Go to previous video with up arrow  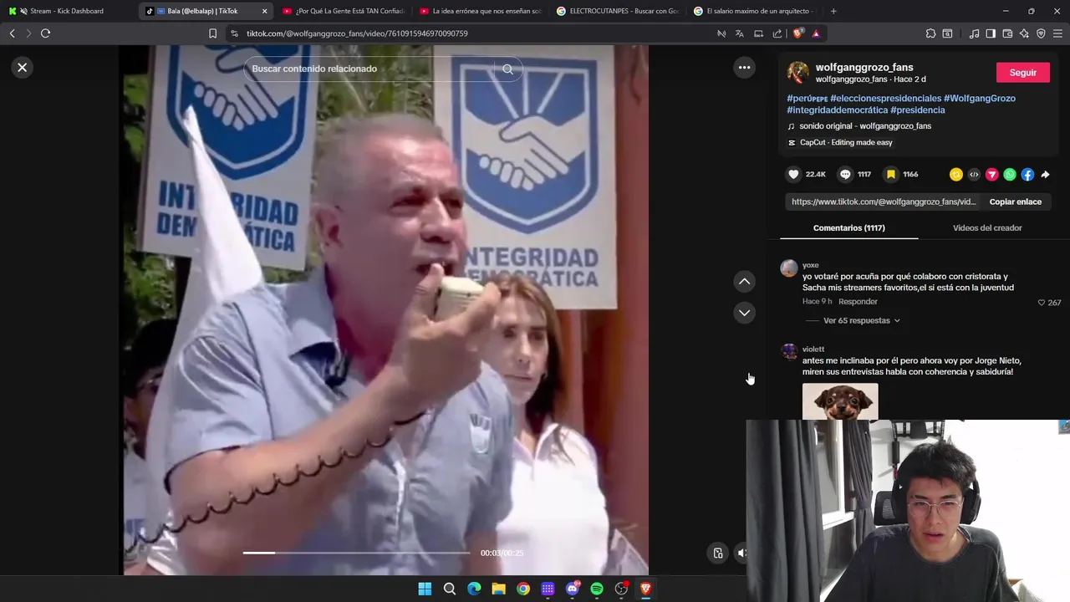pos(744,282)
